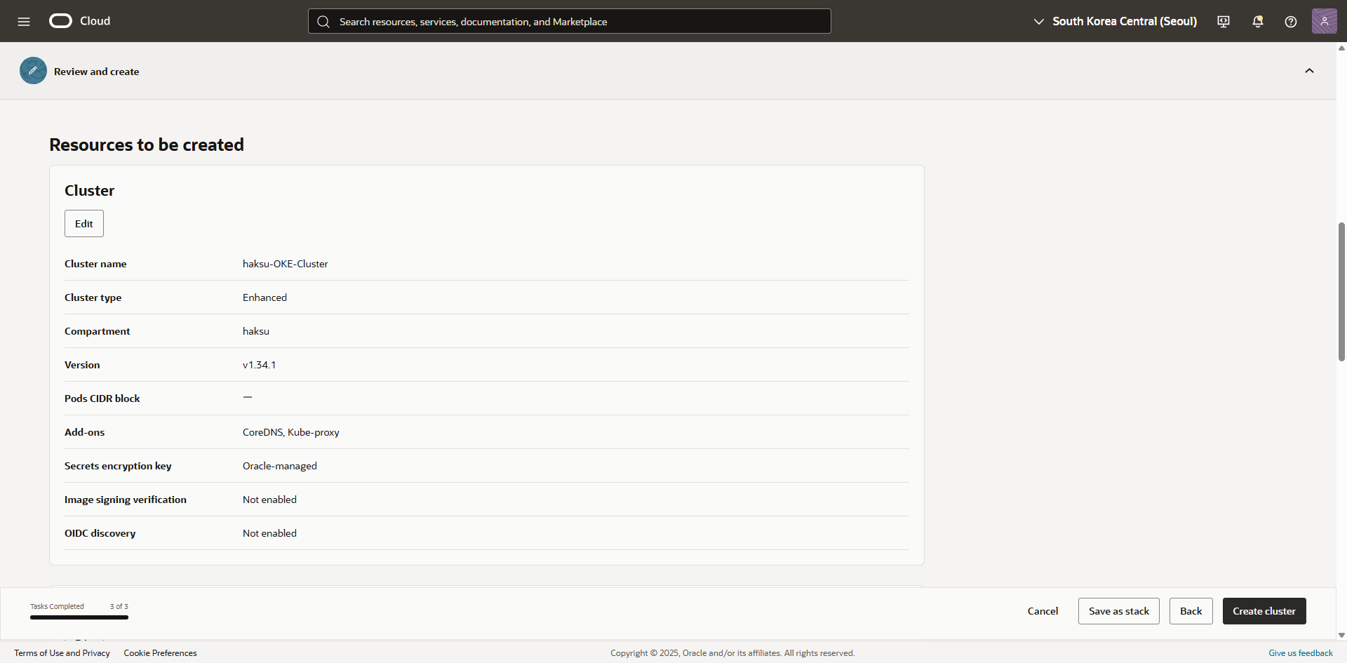
Task: Click the vertical page scrollbar thumb
Action: point(1341,291)
